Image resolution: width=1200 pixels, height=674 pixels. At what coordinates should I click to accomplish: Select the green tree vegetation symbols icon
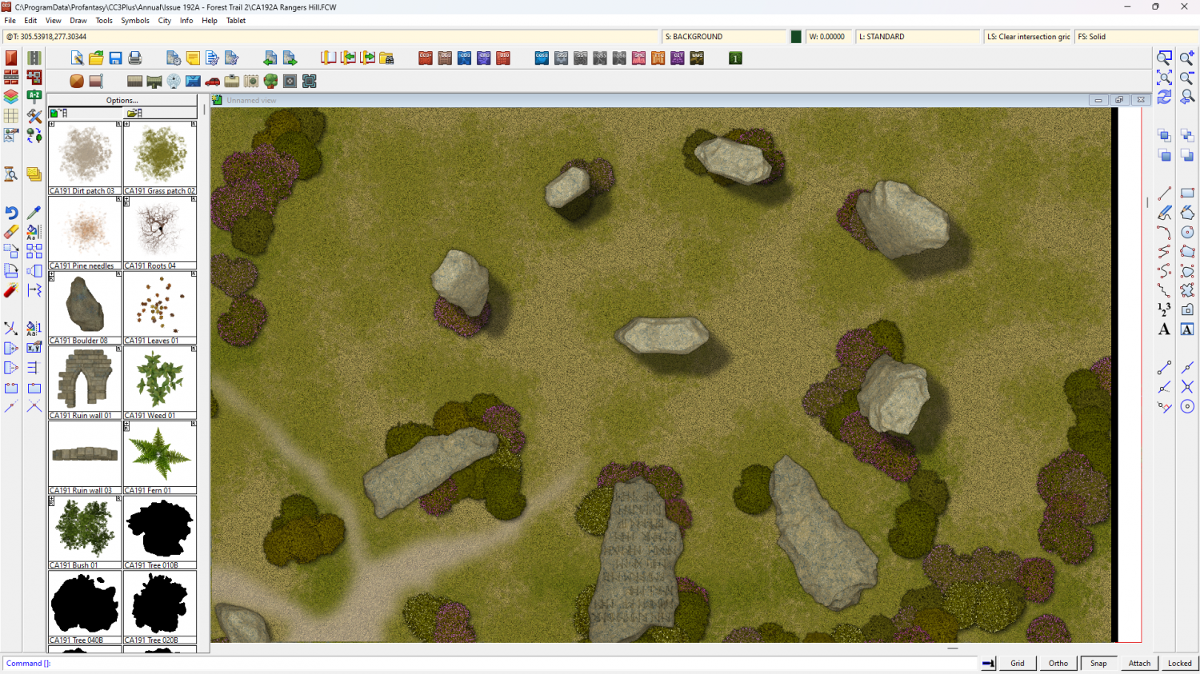(270, 82)
